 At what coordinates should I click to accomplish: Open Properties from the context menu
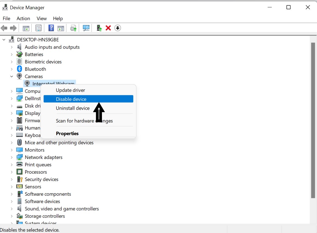(x=67, y=133)
